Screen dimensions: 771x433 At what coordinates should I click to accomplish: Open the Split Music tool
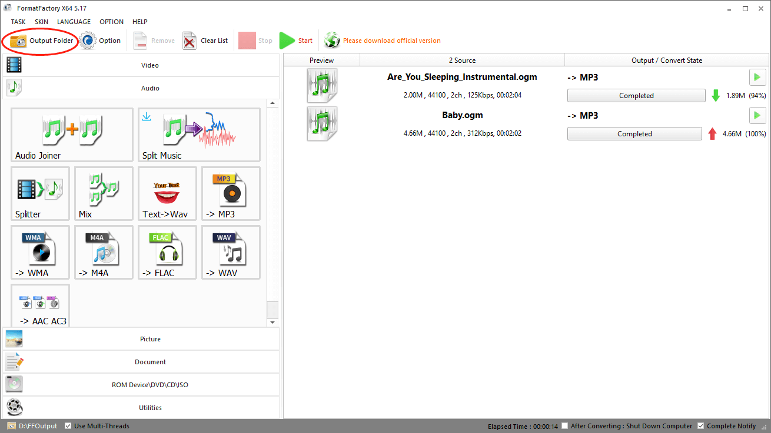(x=199, y=135)
